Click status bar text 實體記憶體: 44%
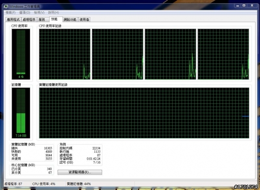 (79, 184)
